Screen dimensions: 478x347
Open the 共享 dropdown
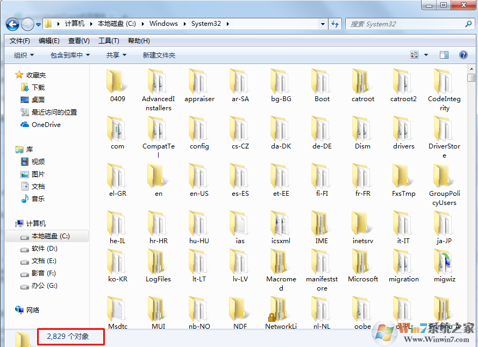(116, 55)
